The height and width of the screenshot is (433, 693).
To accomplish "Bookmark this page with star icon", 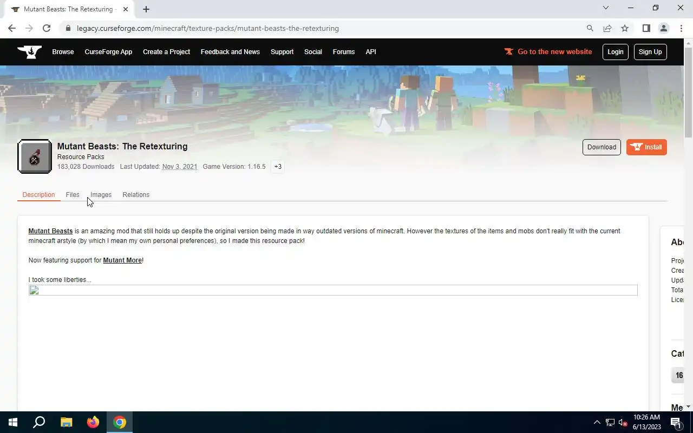I will (x=625, y=28).
